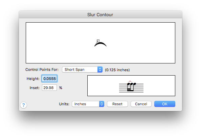Screen dimensions: 201x138
Task: Click into the Inset field showing 29.98
Action: [49, 88]
